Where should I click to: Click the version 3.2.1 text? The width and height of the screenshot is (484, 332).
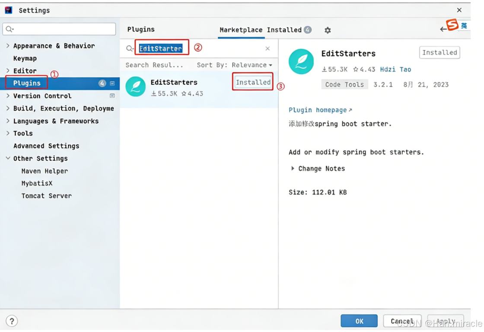click(x=383, y=85)
